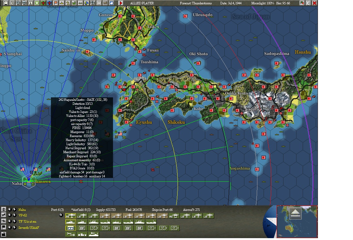Click the minimap overview thumbnail
Viewport: 353px width, 240px height.
point(297,222)
